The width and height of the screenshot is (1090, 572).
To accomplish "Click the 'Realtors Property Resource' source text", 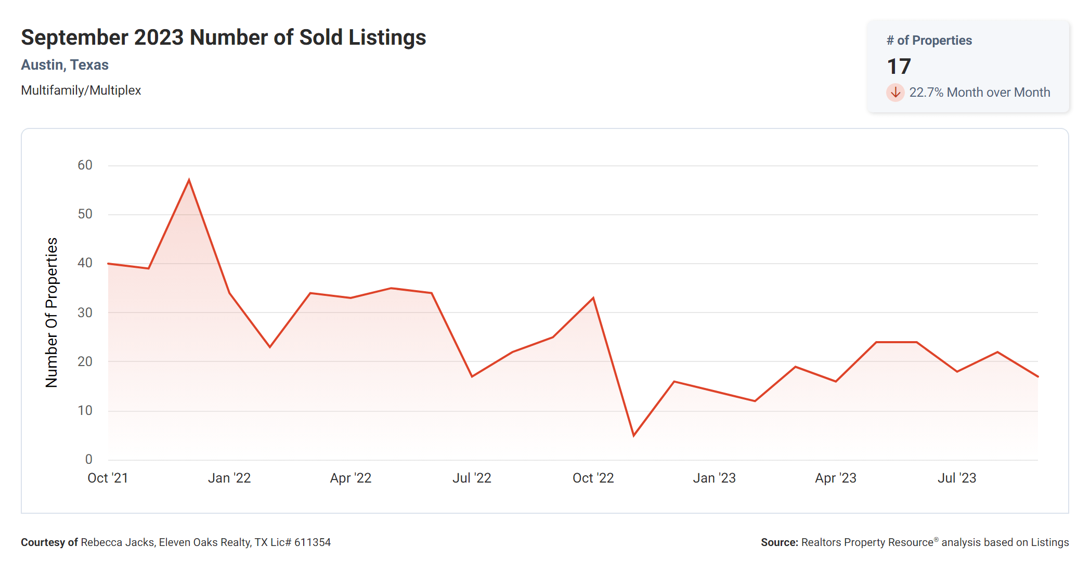I will pos(867,542).
